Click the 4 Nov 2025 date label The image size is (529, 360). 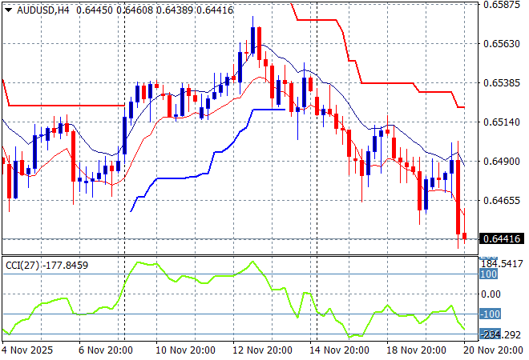(28, 350)
